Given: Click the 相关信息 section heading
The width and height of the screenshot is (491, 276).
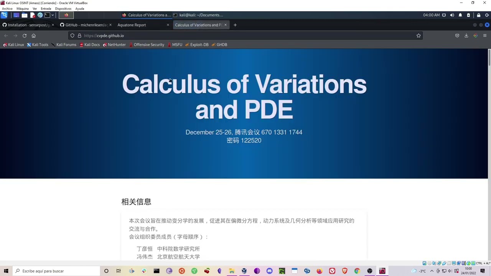Looking at the screenshot, I should (x=136, y=202).
